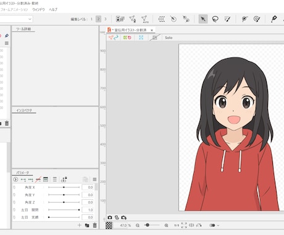Click the 左目 開閉 value field showing 1.0
The height and width of the screenshot is (235, 284).
pyautogui.click(x=88, y=210)
